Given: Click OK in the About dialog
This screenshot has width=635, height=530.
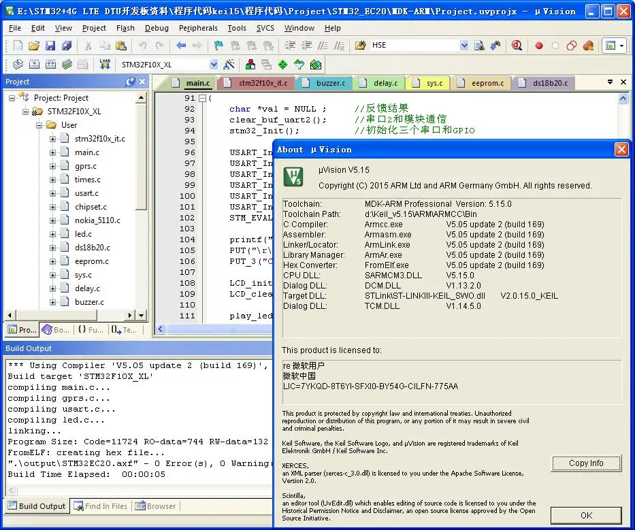Looking at the screenshot, I should pos(586,516).
